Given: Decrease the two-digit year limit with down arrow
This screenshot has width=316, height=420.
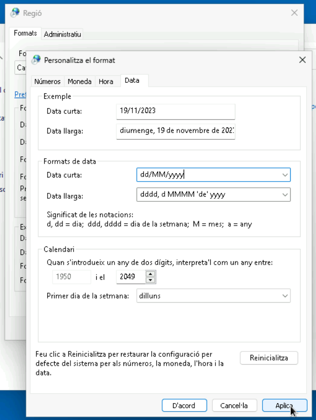Looking at the screenshot, I should [x=151, y=280].
